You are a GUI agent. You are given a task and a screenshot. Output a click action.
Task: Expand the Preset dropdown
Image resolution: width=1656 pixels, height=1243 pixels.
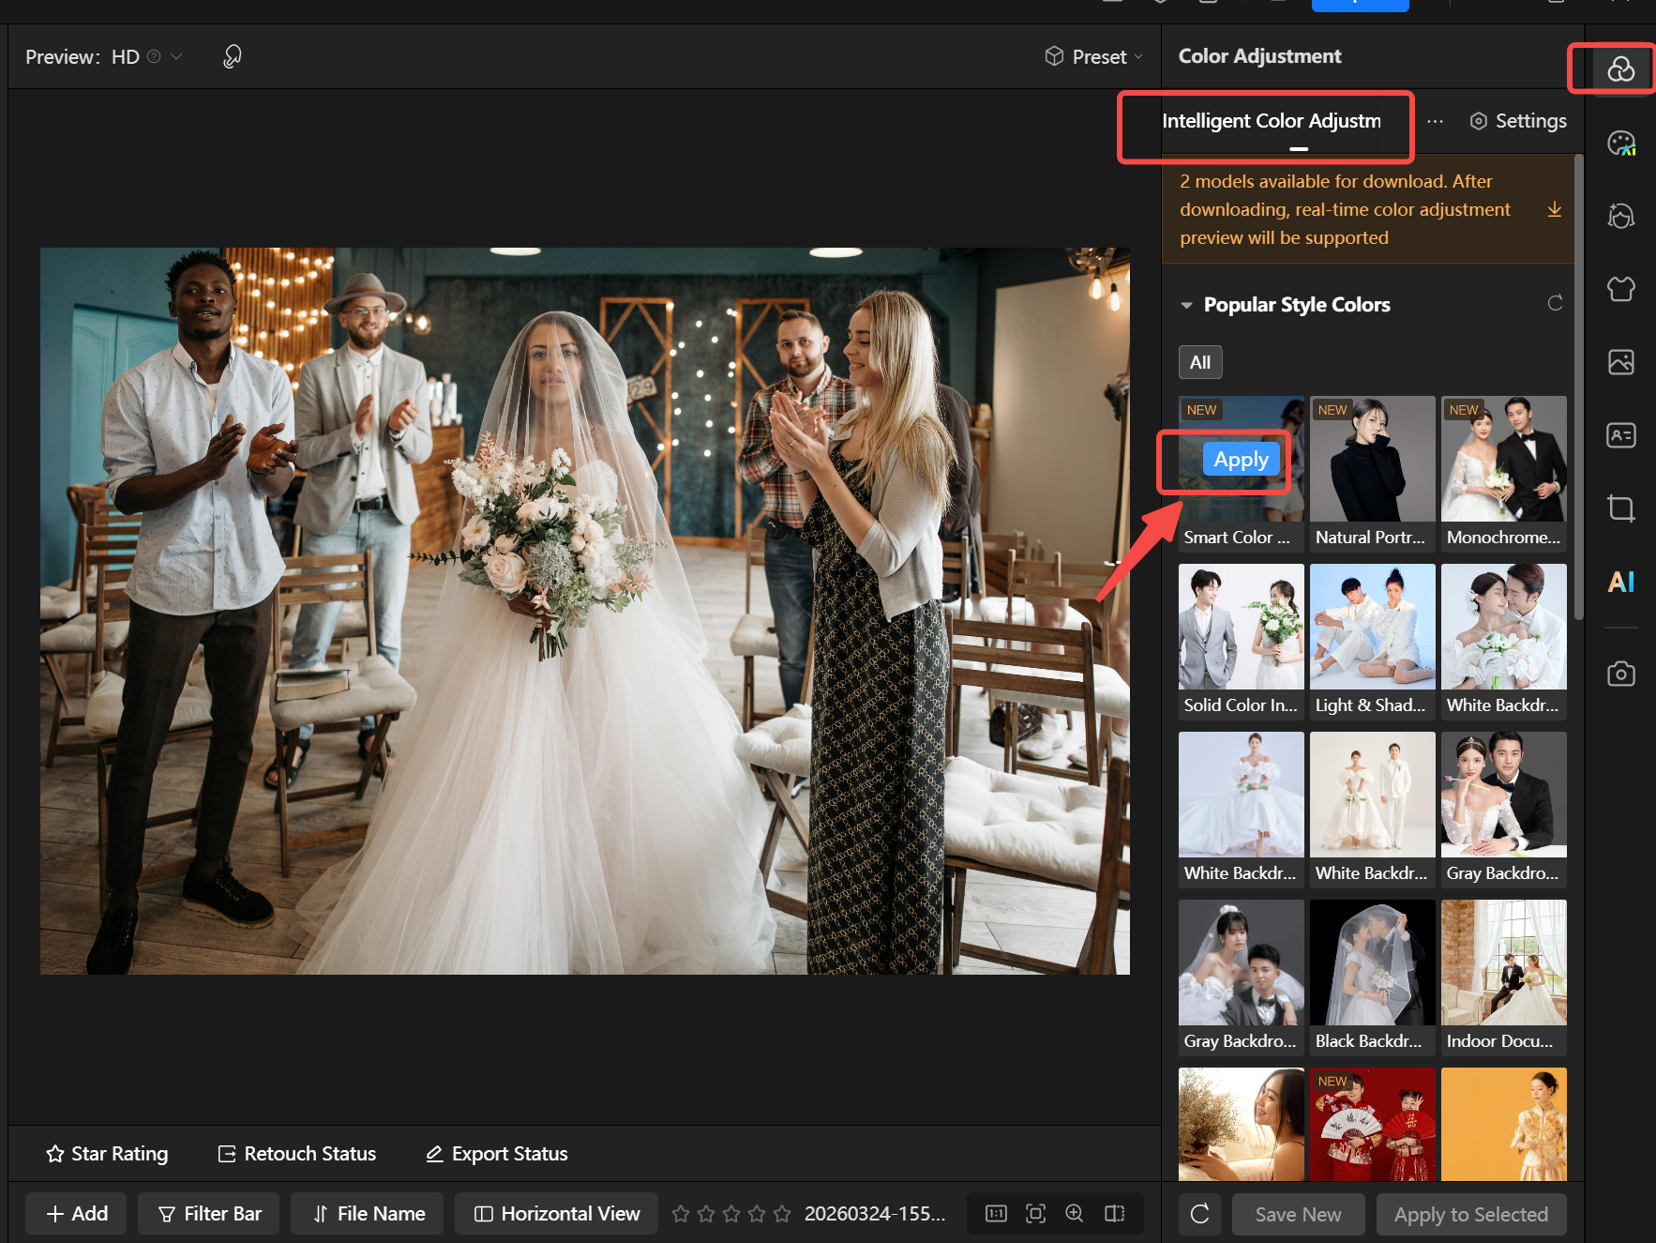1094,56
